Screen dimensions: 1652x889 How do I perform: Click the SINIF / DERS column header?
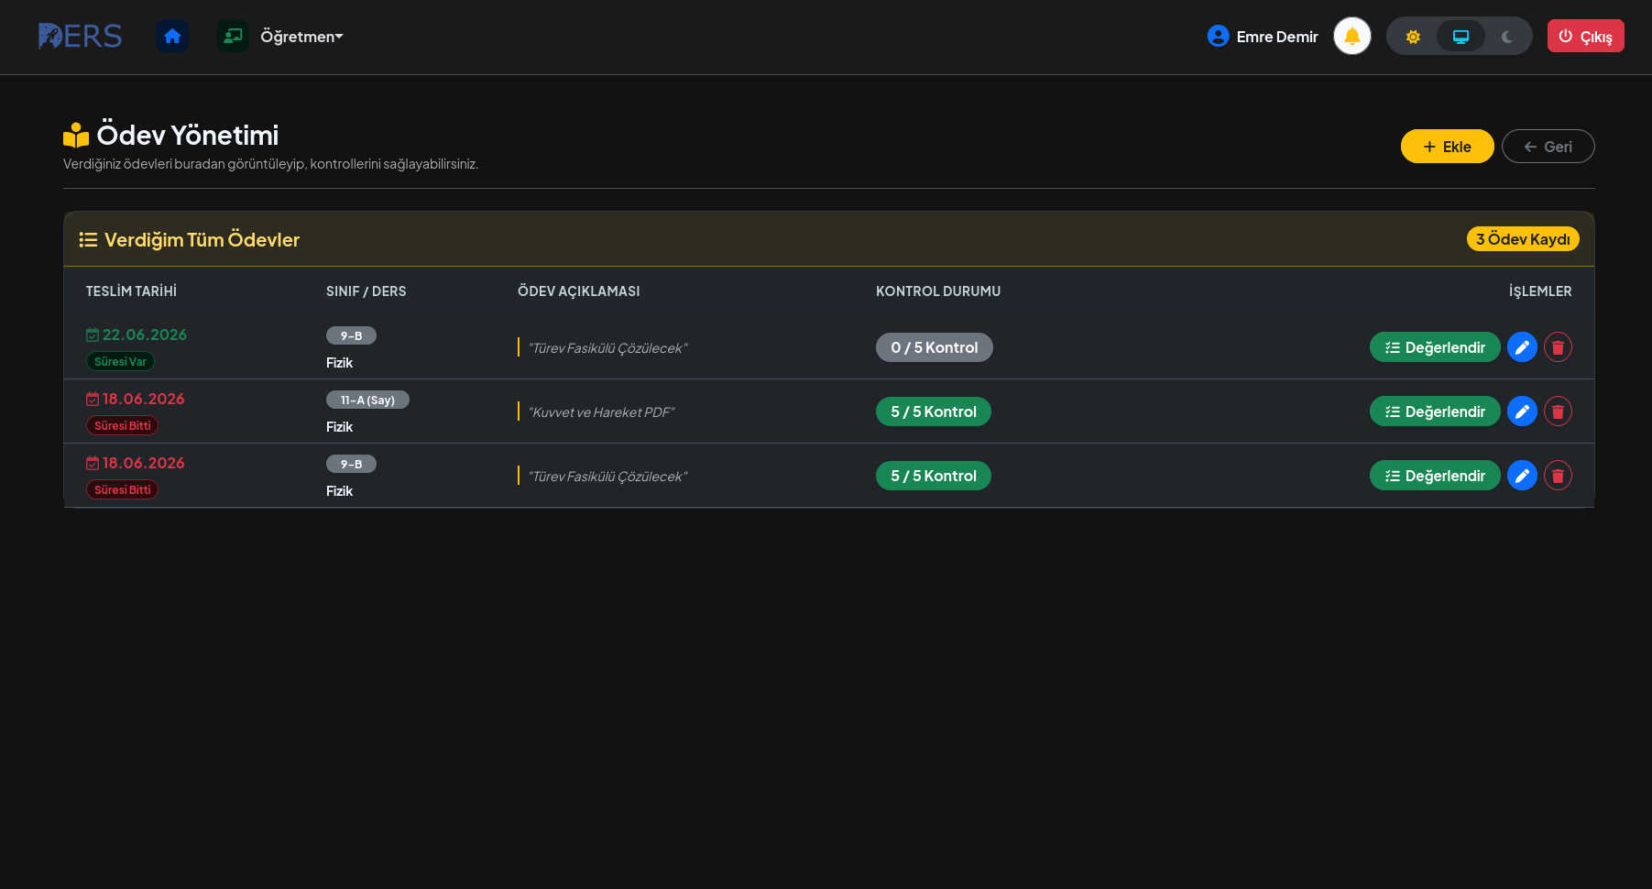(x=367, y=291)
